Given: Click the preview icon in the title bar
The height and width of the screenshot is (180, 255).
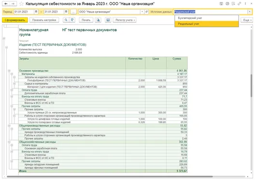Looking at the screenshot, I should tap(233, 3).
